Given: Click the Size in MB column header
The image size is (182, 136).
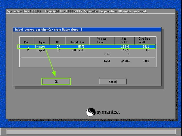Looking at the screenshot, I should coord(125,41).
